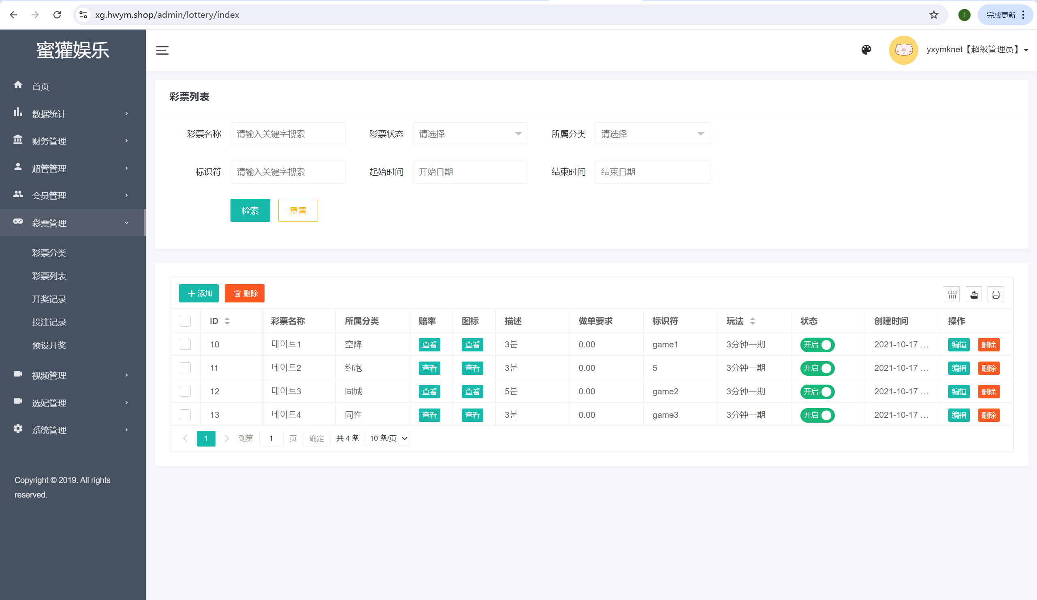Open the 彩票状态 dropdown
The height and width of the screenshot is (600, 1037).
coord(470,134)
